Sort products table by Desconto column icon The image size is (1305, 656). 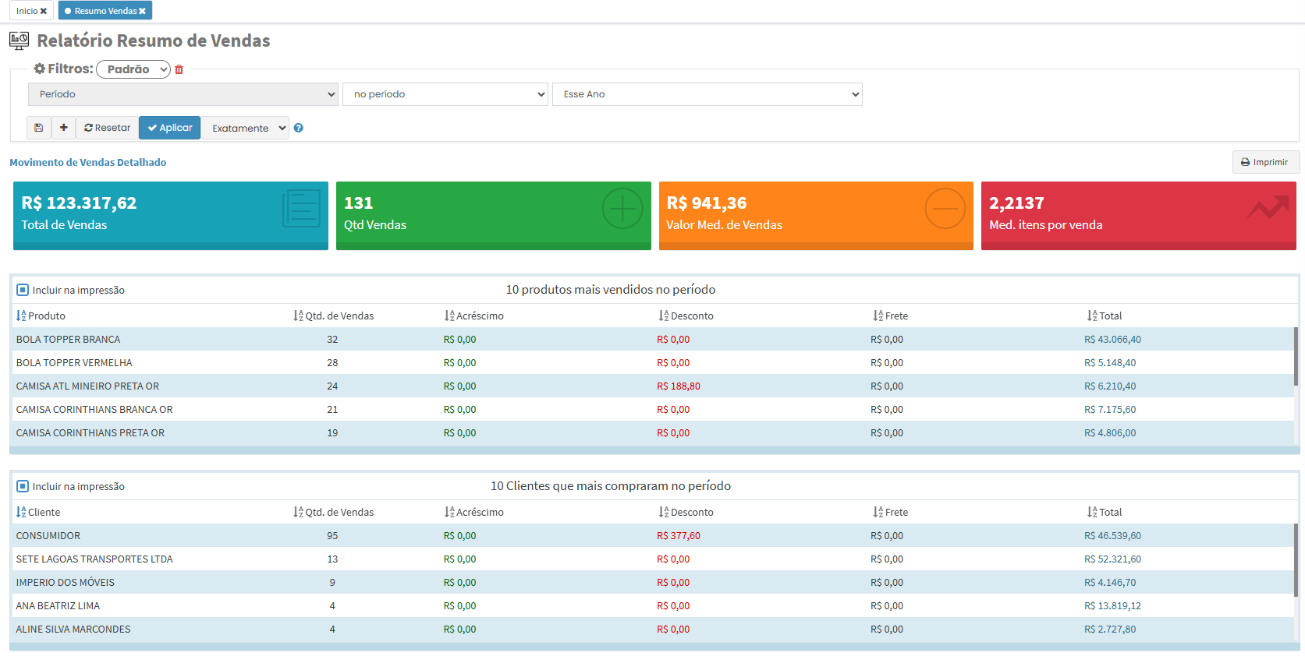coord(664,316)
